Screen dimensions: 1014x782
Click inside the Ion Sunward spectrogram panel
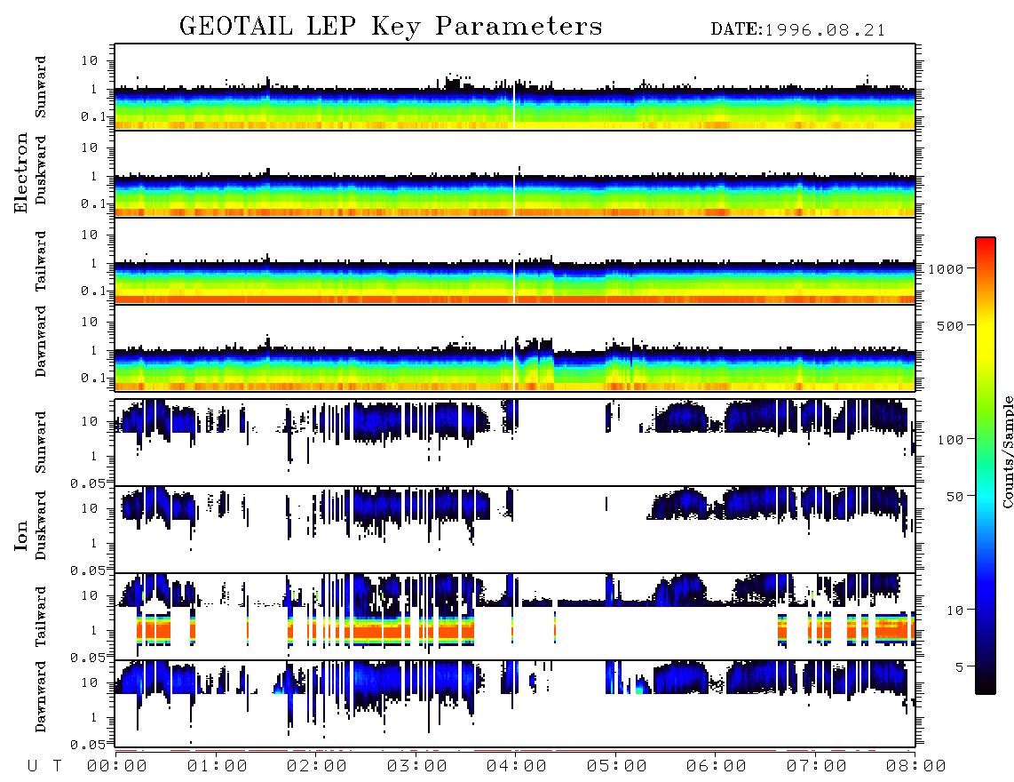tap(515, 443)
